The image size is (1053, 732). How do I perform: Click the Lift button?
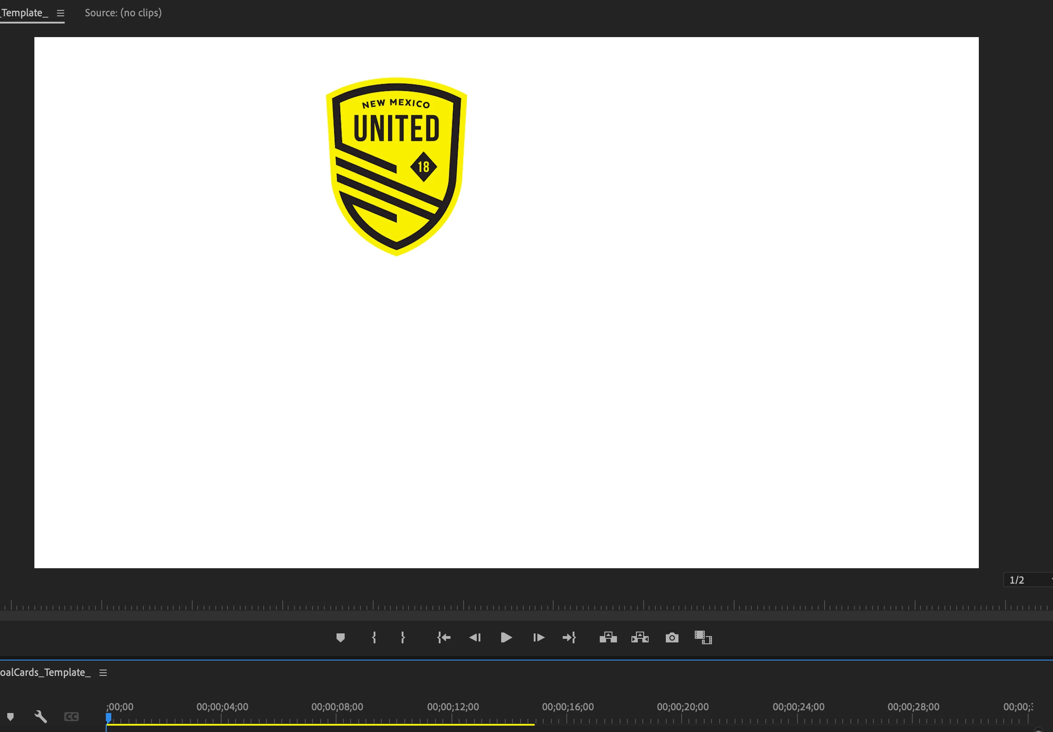pos(608,637)
